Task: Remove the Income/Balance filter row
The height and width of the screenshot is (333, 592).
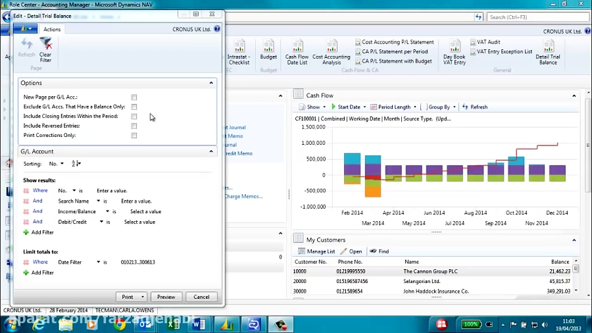Action: click(x=26, y=211)
